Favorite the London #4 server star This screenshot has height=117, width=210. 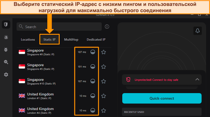click(103, 111)
